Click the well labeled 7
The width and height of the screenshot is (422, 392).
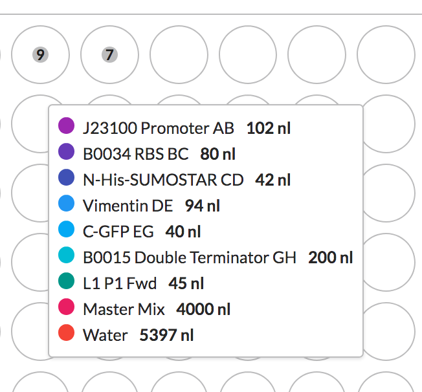(x=109, y=55)
